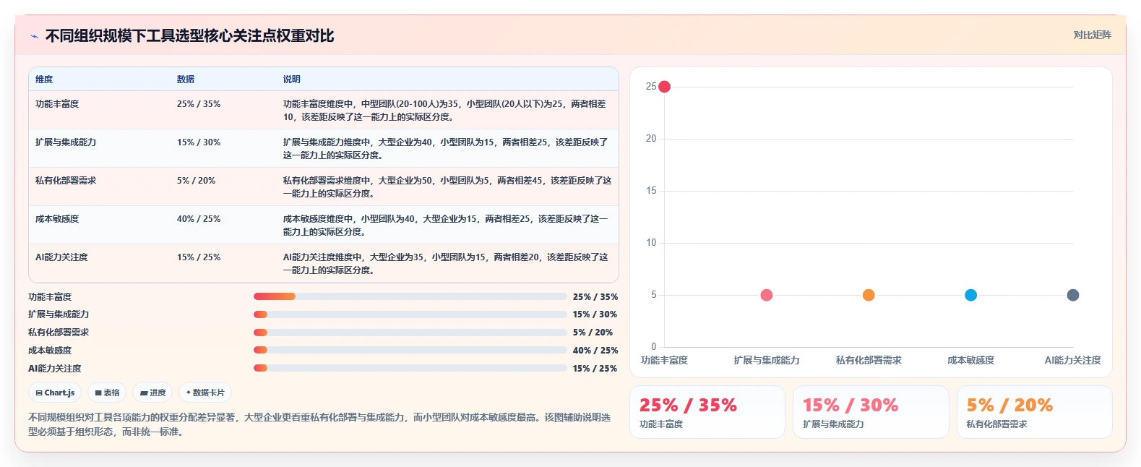Click the 说明 column header
Screen dimensions: 1141x467
pyautogui.click(x=292, y=80)
